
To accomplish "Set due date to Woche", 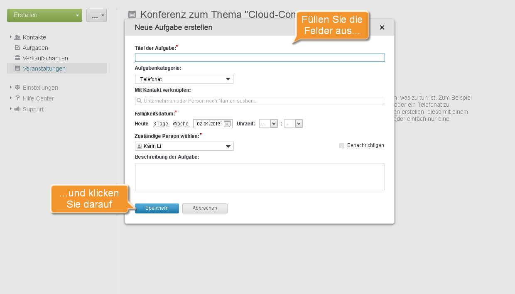I will point(181,124).
